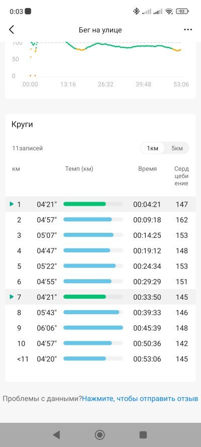Tap the back arrow icon
The height and width of the screenshot is (447, 201).
point(12,30)
